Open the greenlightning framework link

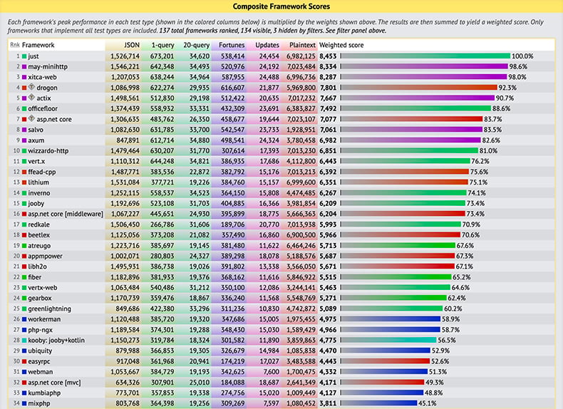(x=49, y=309)
